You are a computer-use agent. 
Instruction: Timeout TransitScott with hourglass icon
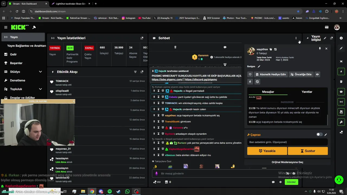point(159,122)
